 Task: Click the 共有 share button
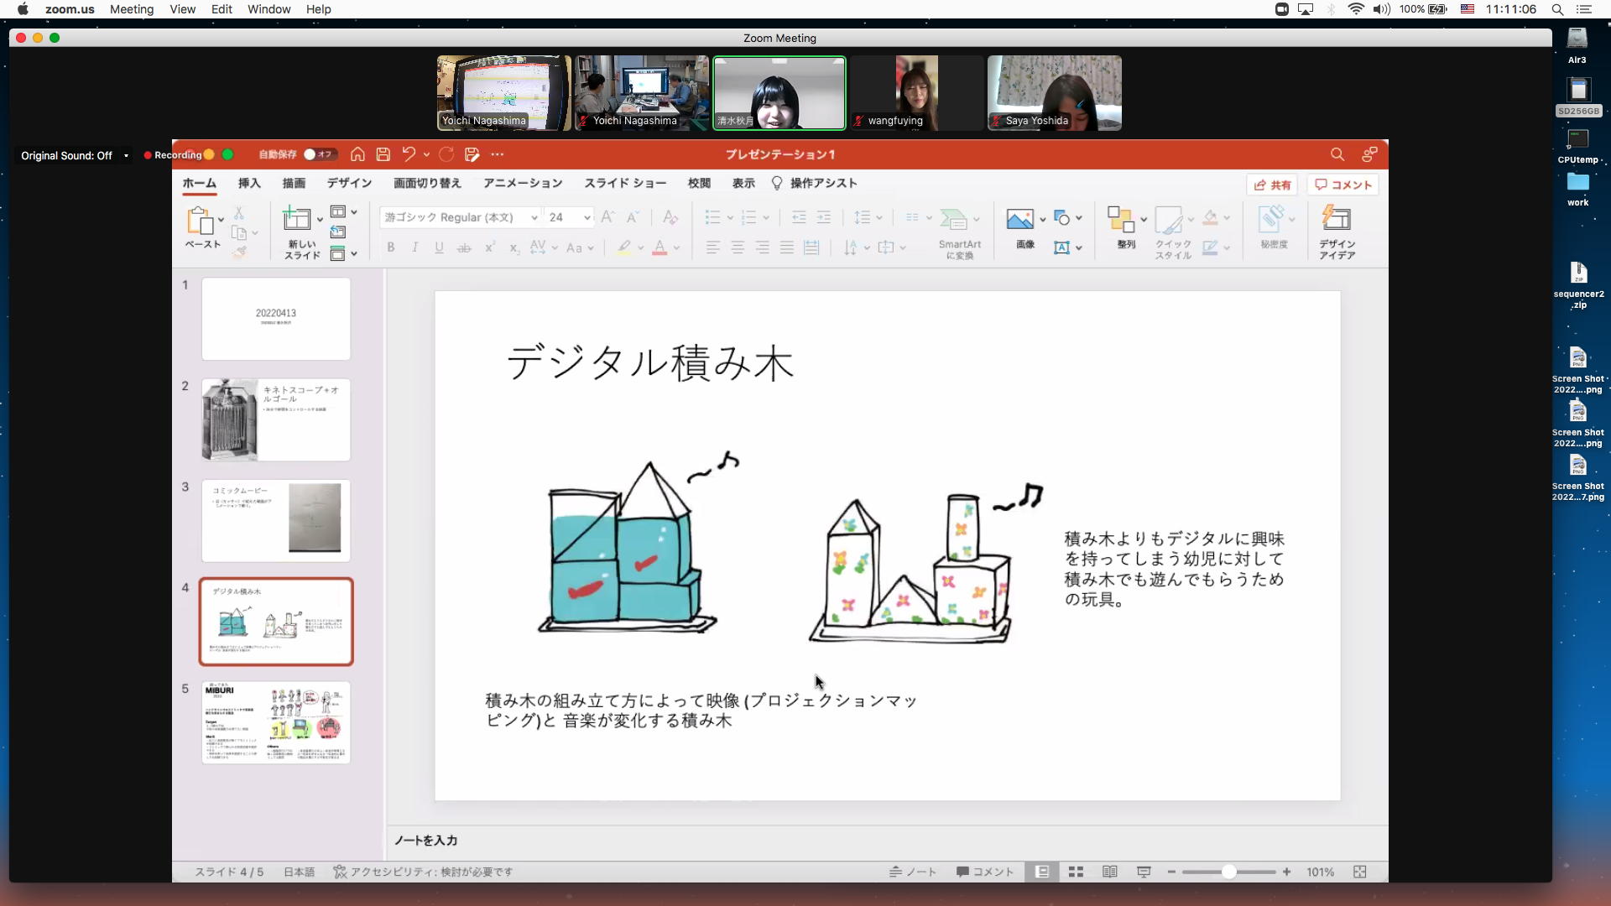click(x=1273, y=185)
